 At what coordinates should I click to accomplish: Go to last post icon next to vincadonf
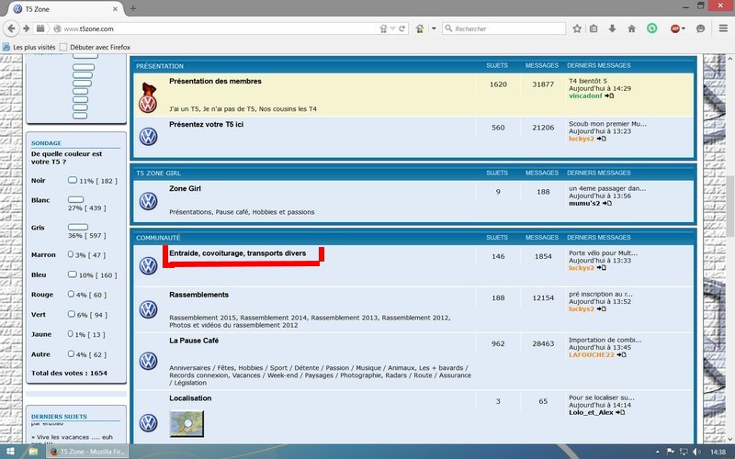click(609, 96)
